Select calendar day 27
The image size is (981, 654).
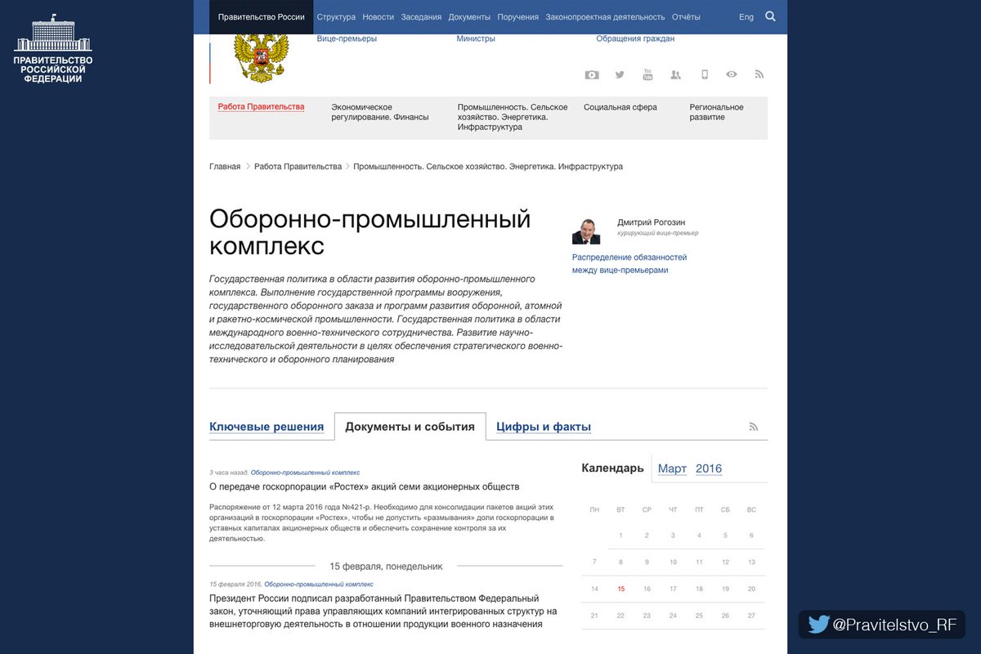coord(751,616)
